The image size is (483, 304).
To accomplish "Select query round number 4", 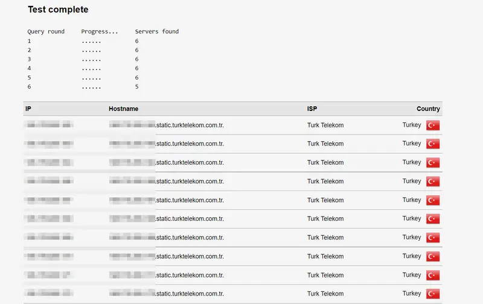I will tap(29, 68).
